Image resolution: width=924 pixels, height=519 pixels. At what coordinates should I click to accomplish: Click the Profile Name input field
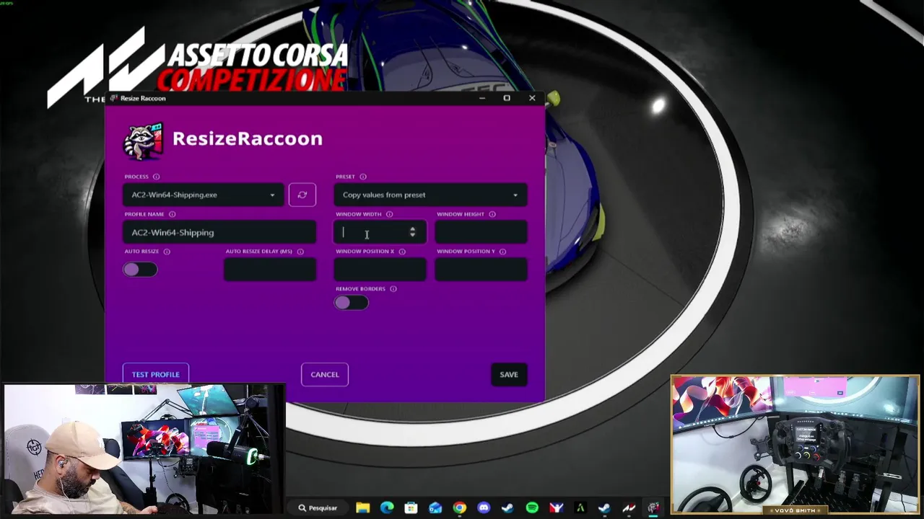[219, 232]
